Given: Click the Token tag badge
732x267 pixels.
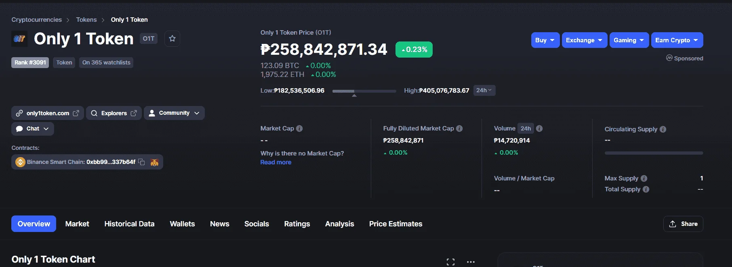Looking at the screenshot, I should [x=64, y=63].
